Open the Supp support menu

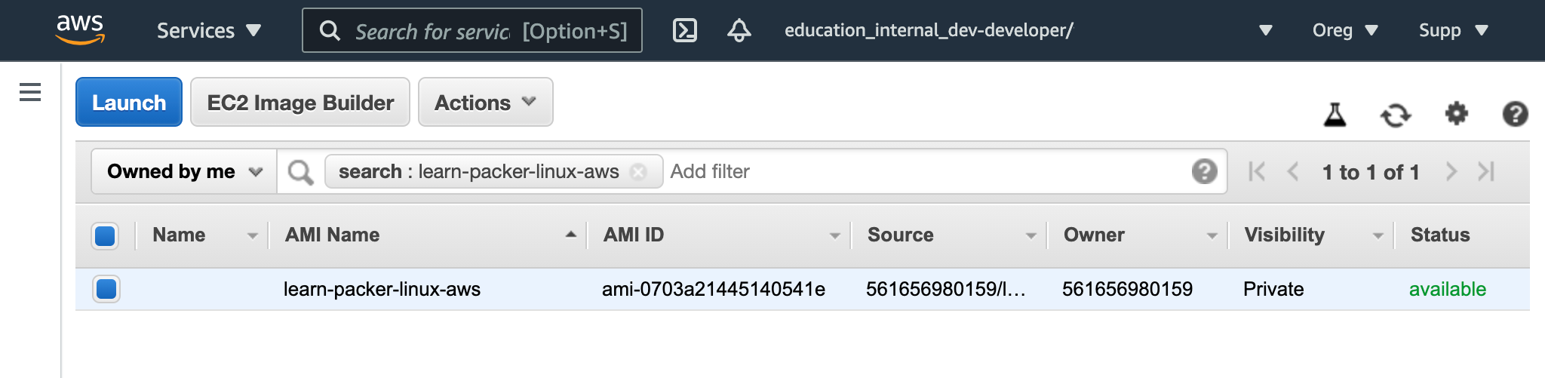pyautogui.click(x=1453, y=30)
